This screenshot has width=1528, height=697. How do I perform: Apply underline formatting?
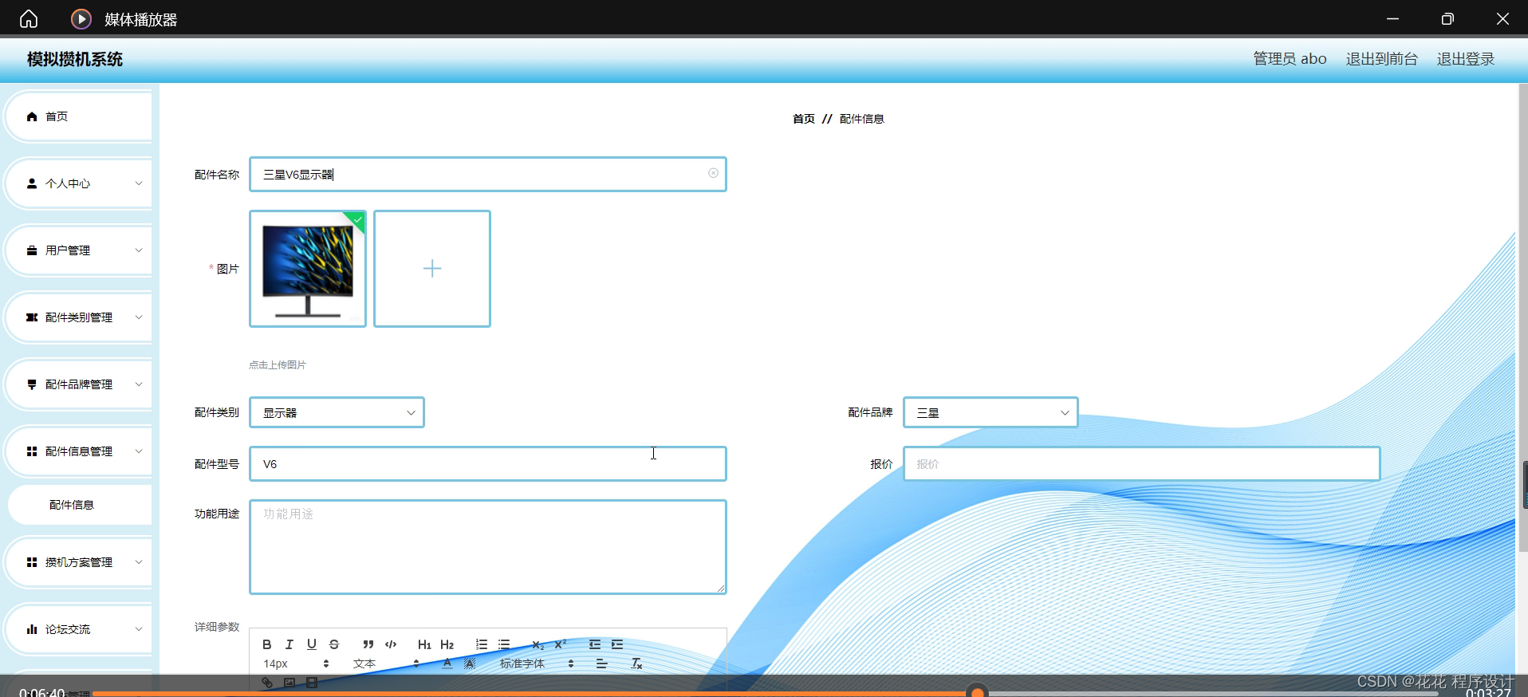click(x=312, y=644)
